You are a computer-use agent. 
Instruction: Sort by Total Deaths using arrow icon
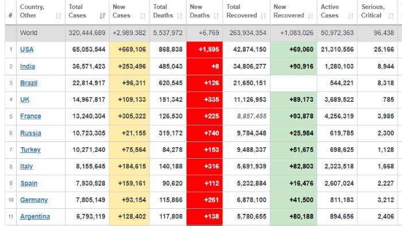[180, 16]
